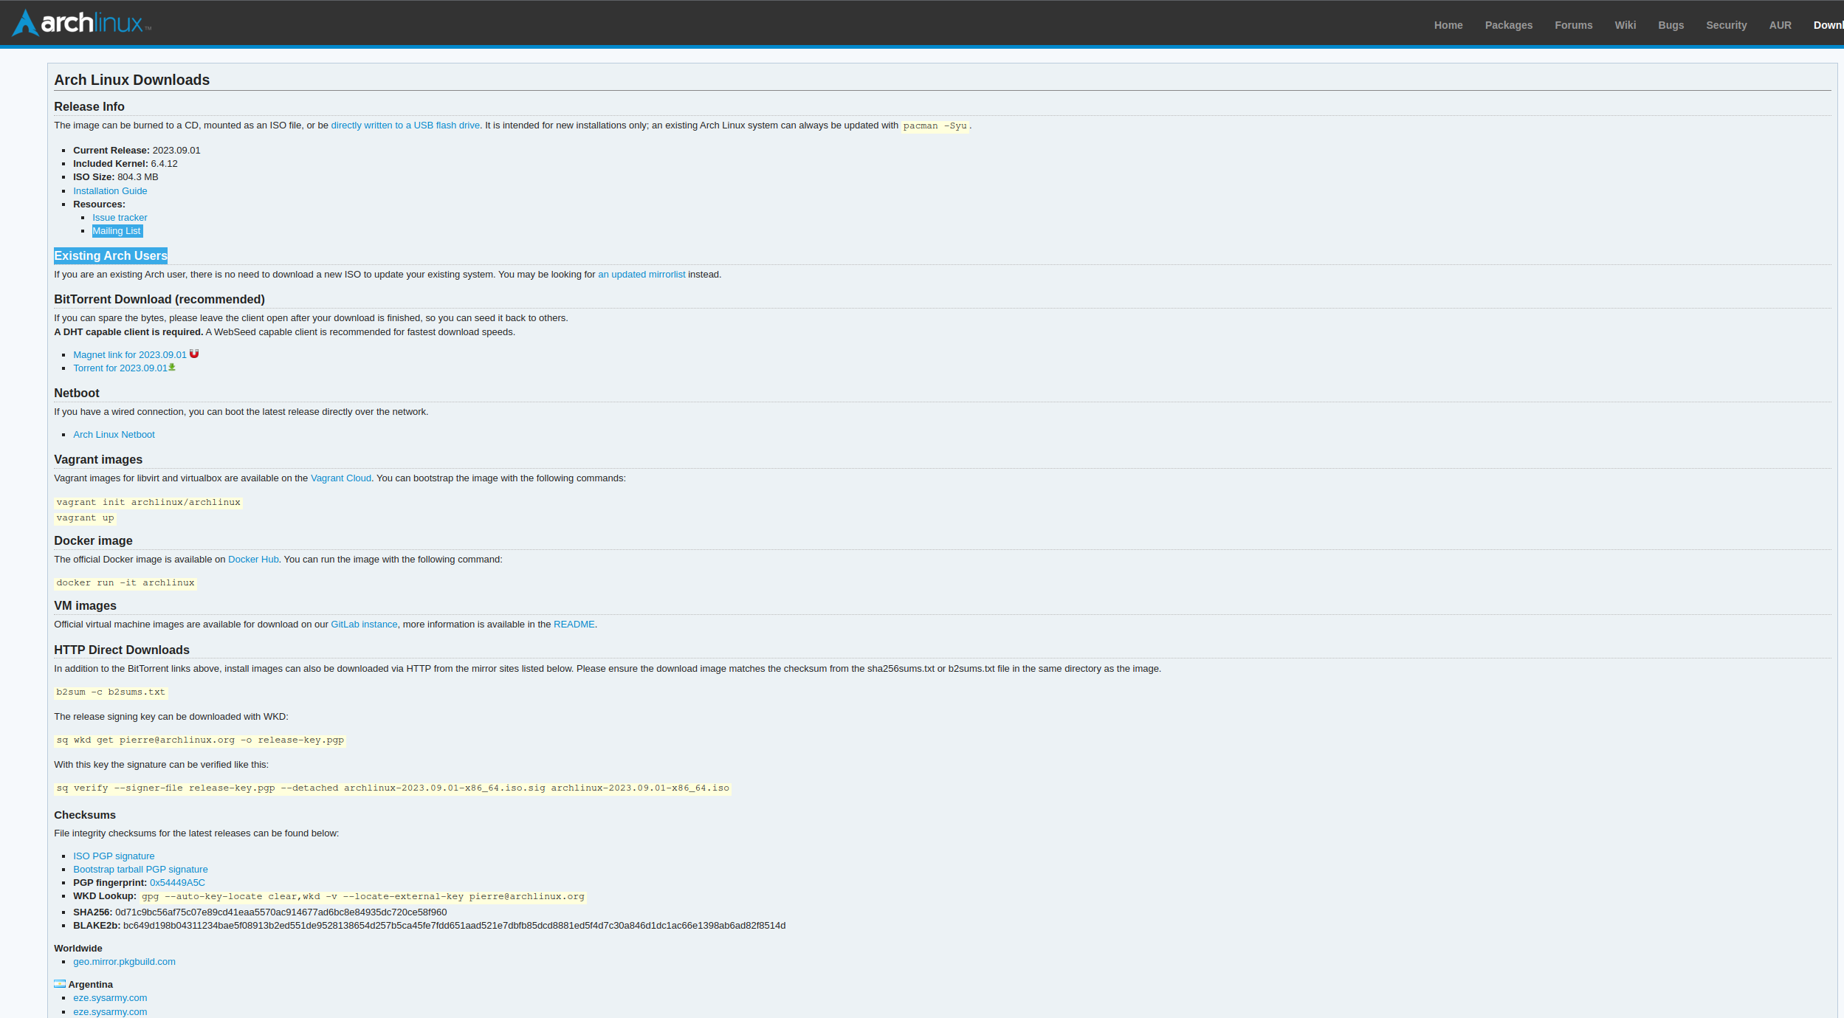Click the 'Worldwide' mirror section label
The height and width of the screenshot is (1018, 1844).
pyautogui.click(x=78, y=949)
